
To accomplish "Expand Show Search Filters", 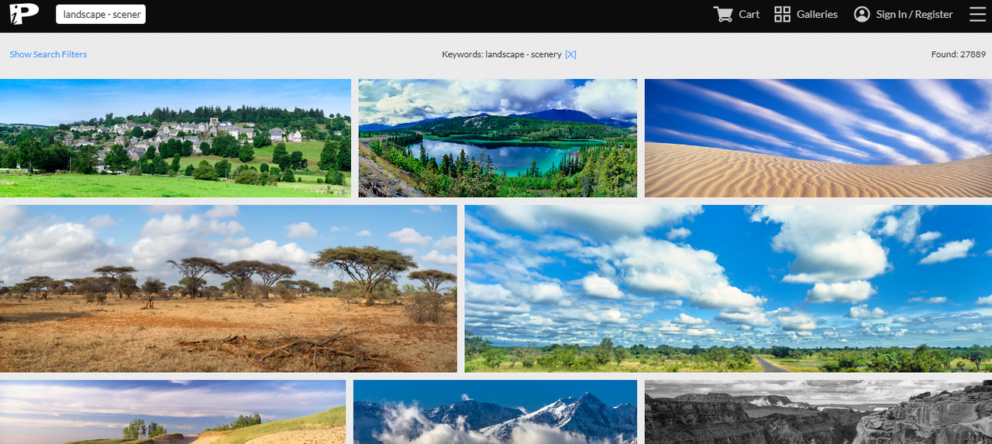I will (x=48, y=54).
